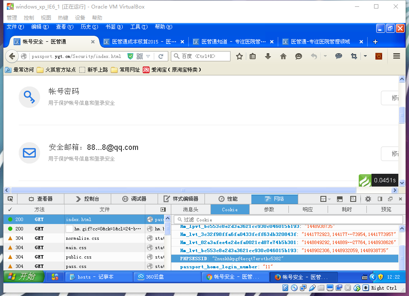Screen dimensions: 409x296
Task: Click the undo closed tab arrow icon
Action: 314,56
